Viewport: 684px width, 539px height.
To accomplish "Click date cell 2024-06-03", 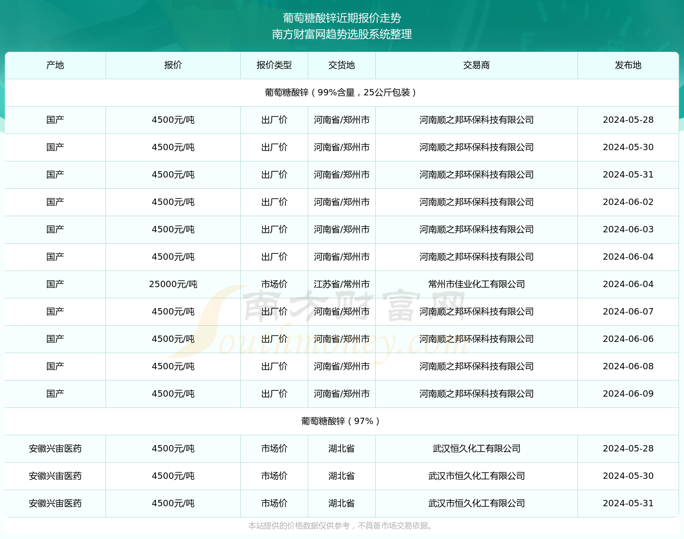I will [x=628, y=229].
